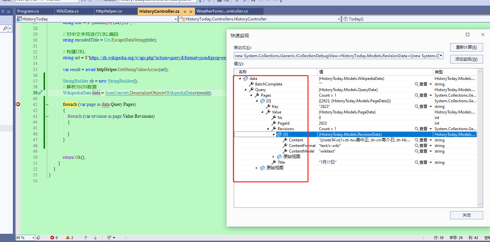Image resolution: width=490 pixels, height=242 pixels.
Task: Collapse the Pages node
Action: (251, 95)
